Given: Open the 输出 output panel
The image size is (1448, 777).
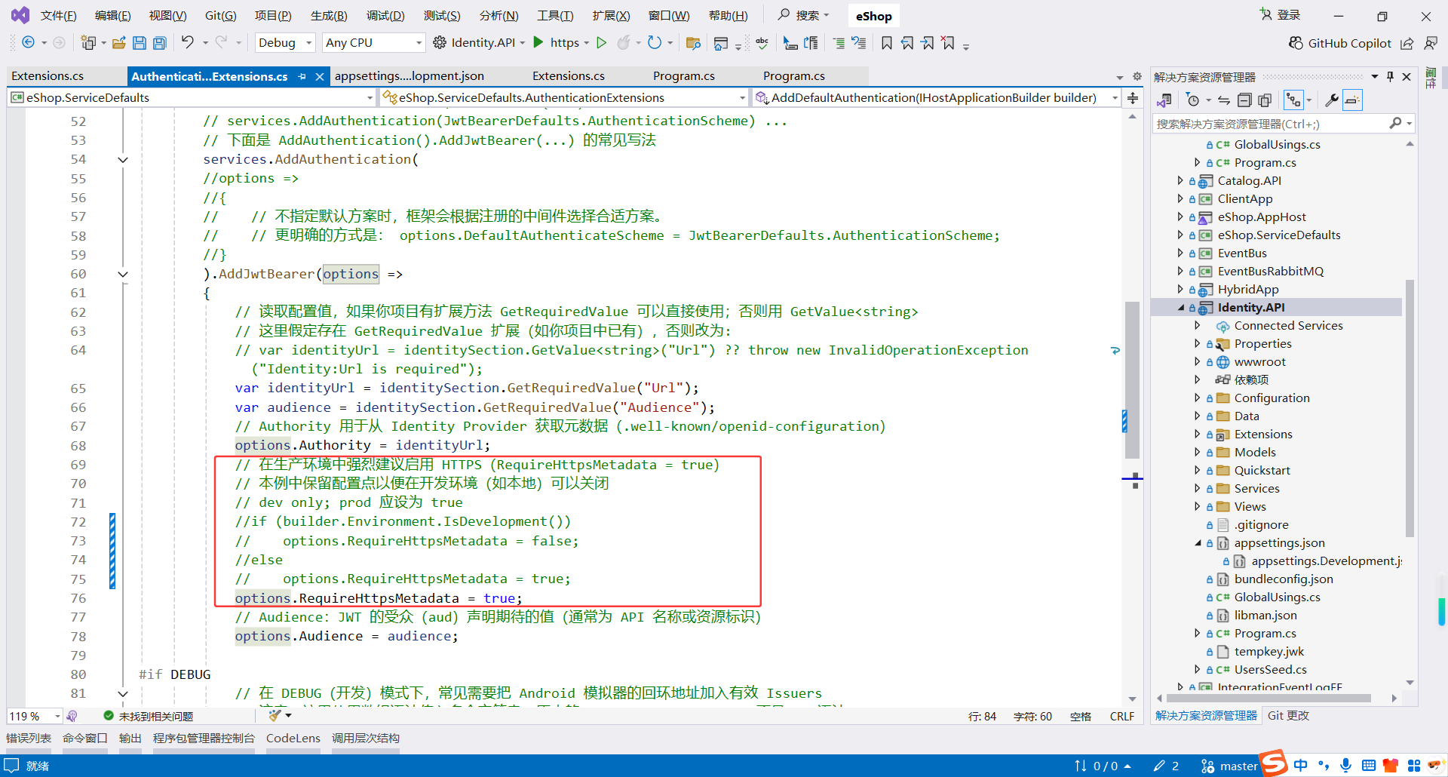Looking at the screenshot, I should [x=129, y=738].
